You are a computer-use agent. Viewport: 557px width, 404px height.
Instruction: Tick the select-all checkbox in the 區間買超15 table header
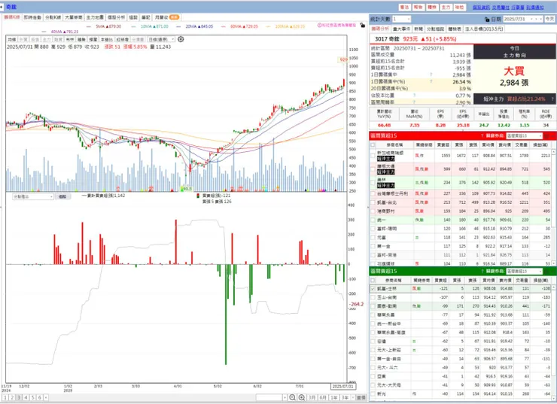click(x=373, y=145)
